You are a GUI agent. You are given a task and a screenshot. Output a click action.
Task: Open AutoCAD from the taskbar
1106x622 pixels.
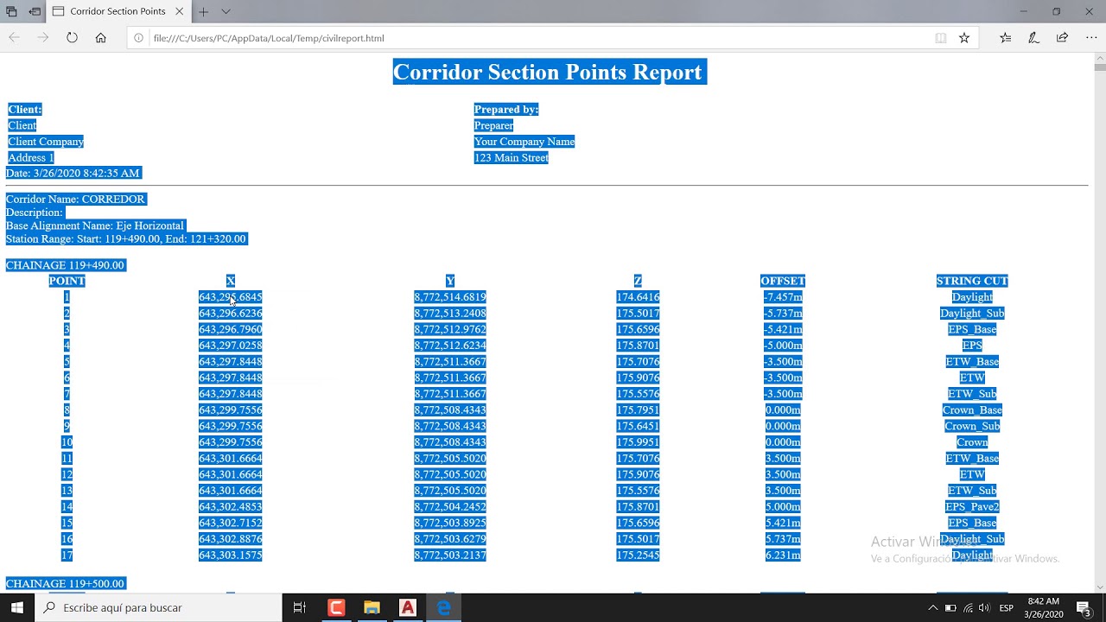click(x=407, y=607)
